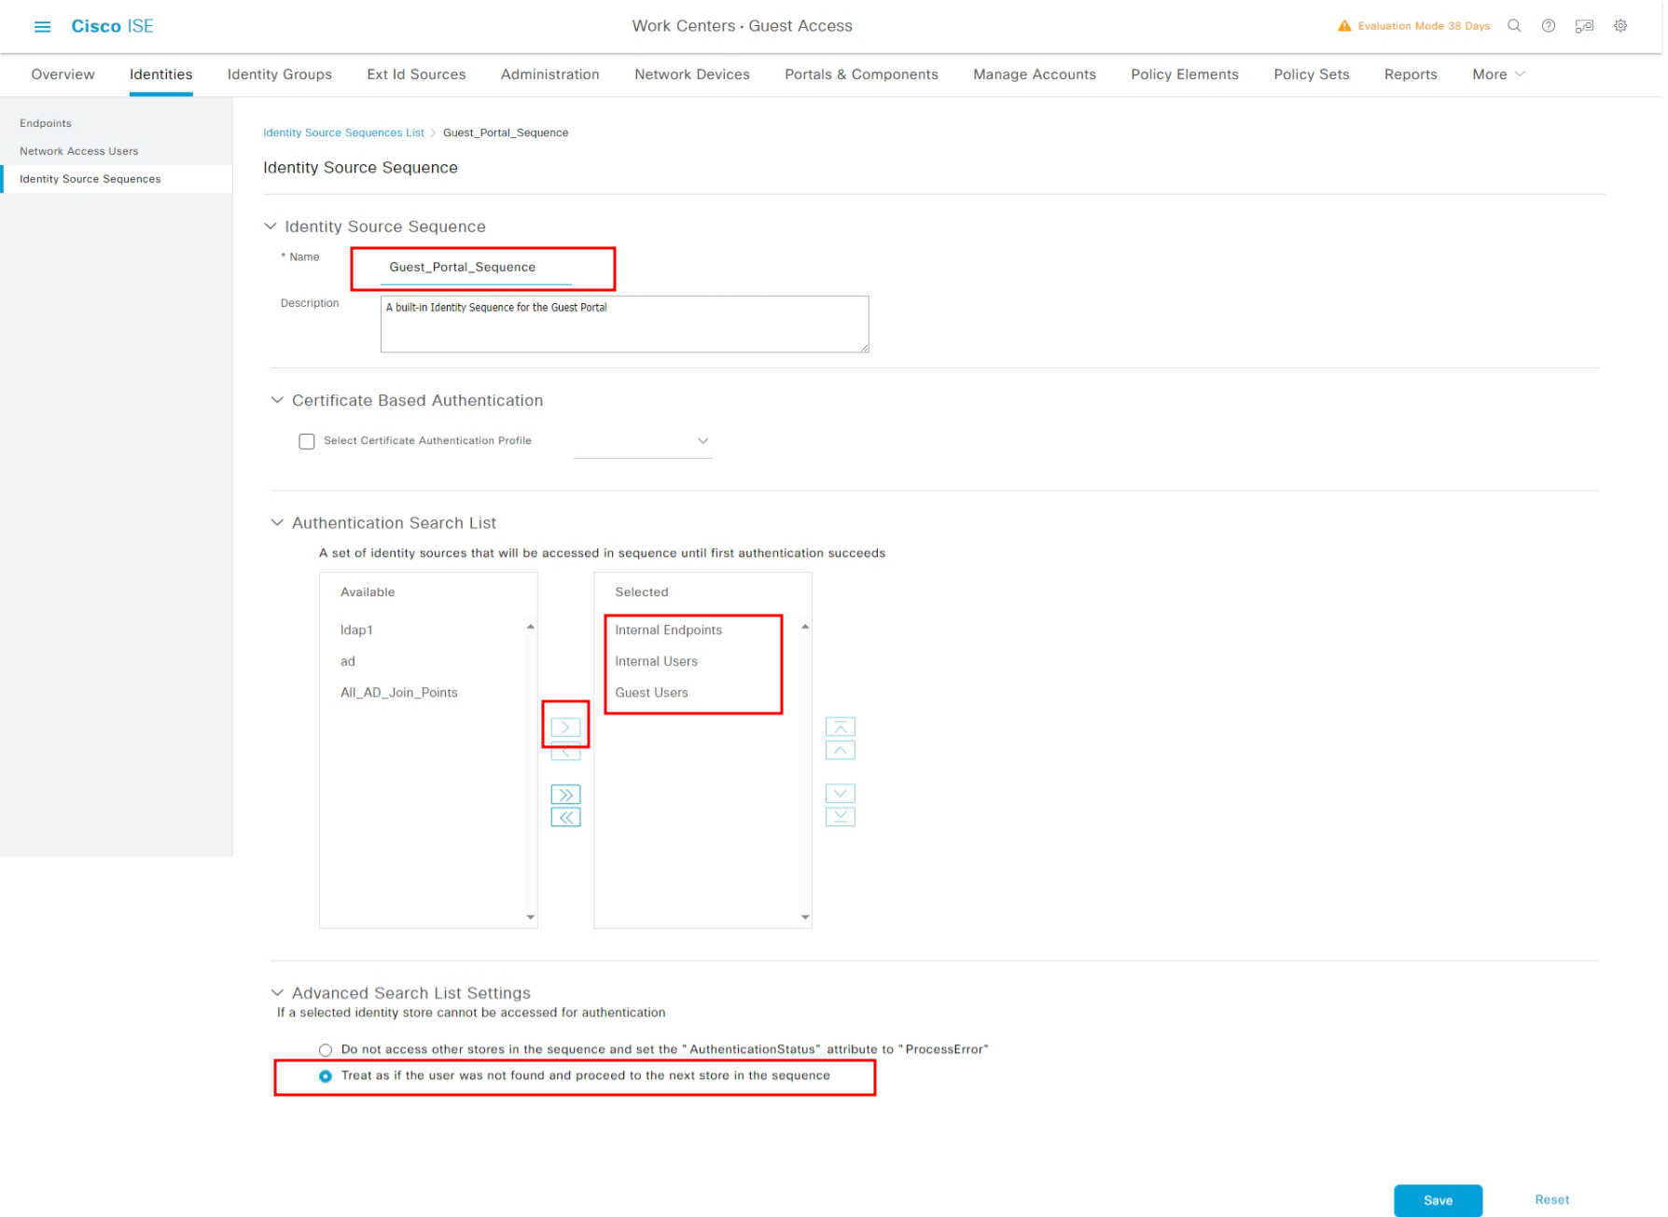Image resolution: width=1668 pixels, height=1217 pixels.
Task: Open Network Access Users in sidebar
Action: [x=79, y=151]
